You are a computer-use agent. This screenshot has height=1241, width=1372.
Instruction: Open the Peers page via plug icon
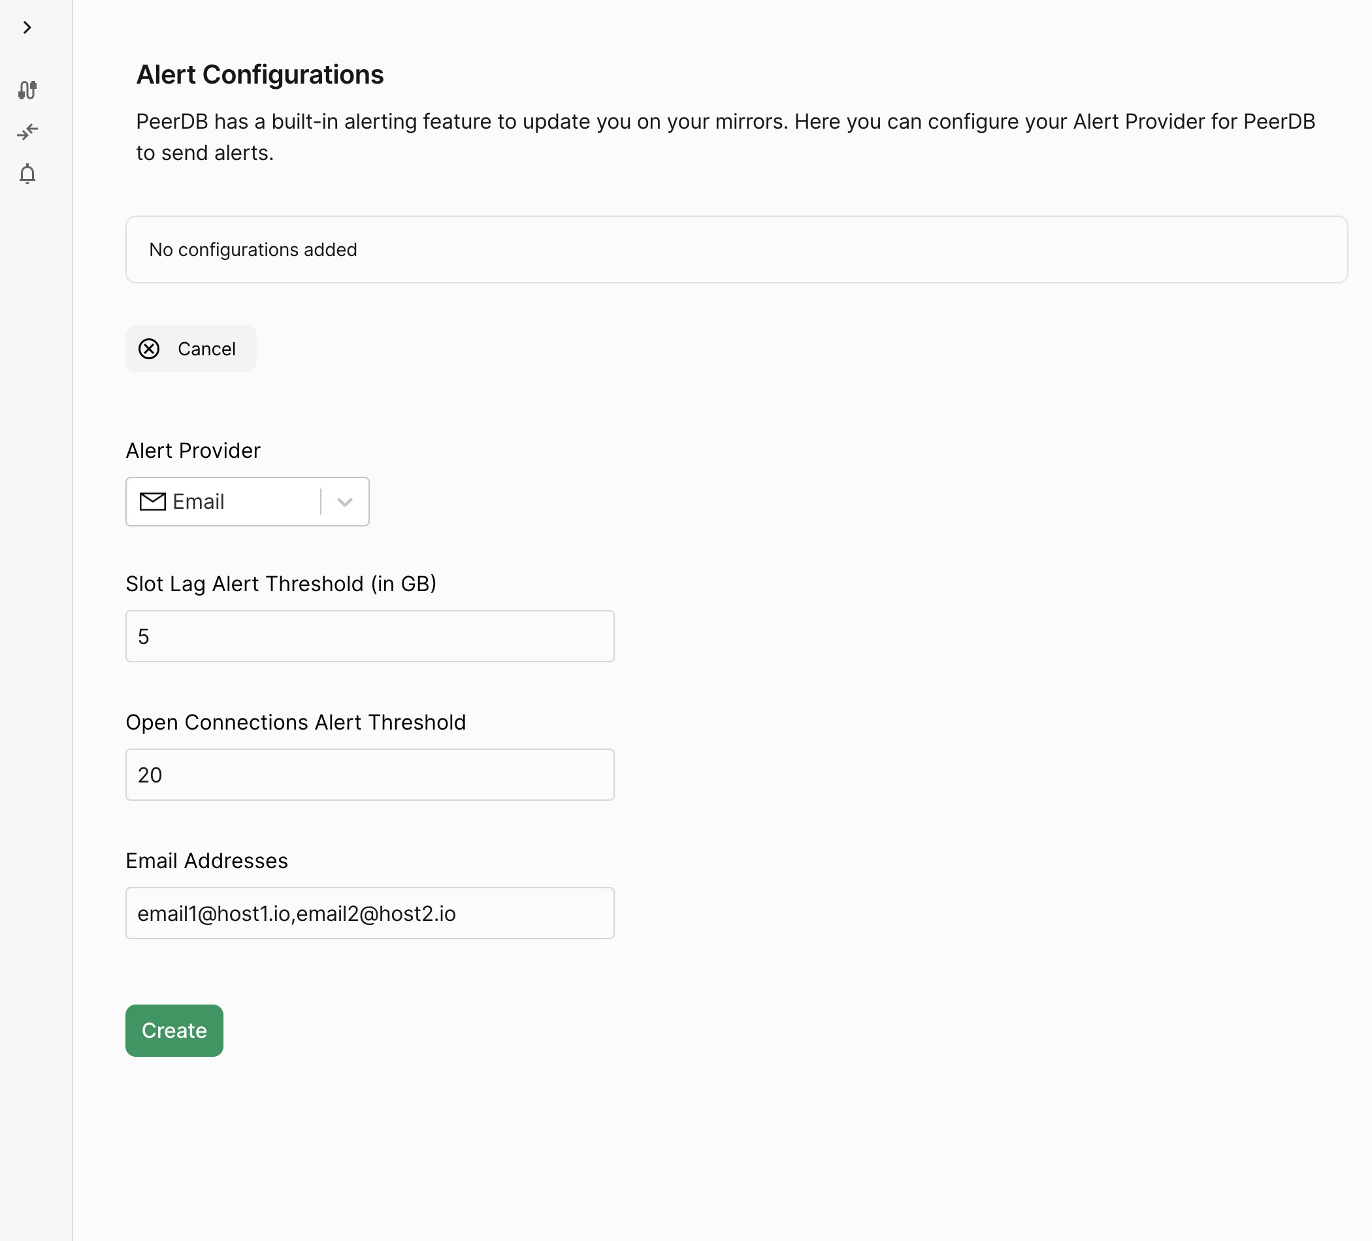[27, 90]
